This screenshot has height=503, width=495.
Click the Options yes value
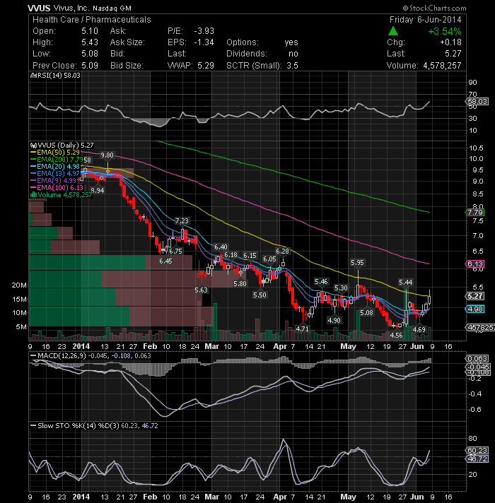(x=291, y=42)
